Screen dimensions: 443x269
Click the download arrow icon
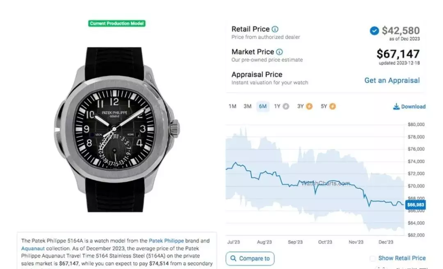tap(396, 106)
